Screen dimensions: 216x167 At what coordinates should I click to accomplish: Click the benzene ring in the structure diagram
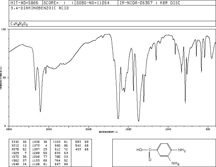tap(164, 150)
